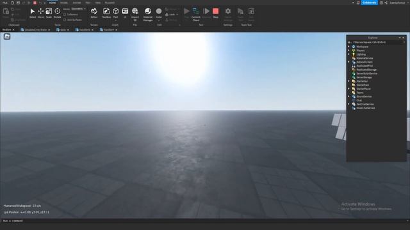410x230 pixels.
Task: Switch to the Realism document tab
Action: tap(6, 30)
